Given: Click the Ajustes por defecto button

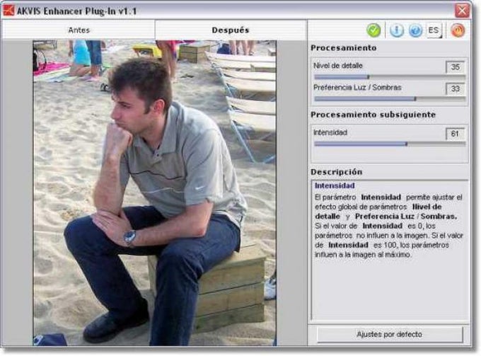Looking at the screenshot, I should (390, 334).
